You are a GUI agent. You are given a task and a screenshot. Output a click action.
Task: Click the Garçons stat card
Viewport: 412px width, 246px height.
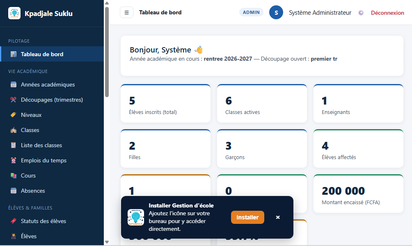[262, 148]
